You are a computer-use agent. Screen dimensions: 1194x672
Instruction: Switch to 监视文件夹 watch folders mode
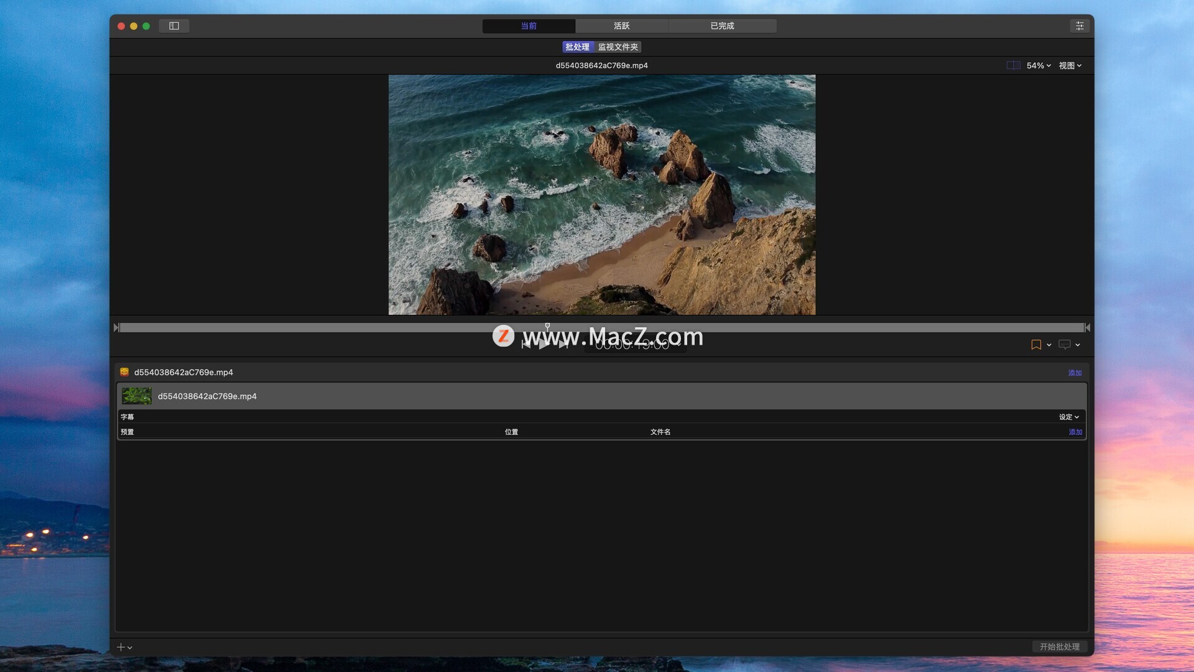coord(618,47)
